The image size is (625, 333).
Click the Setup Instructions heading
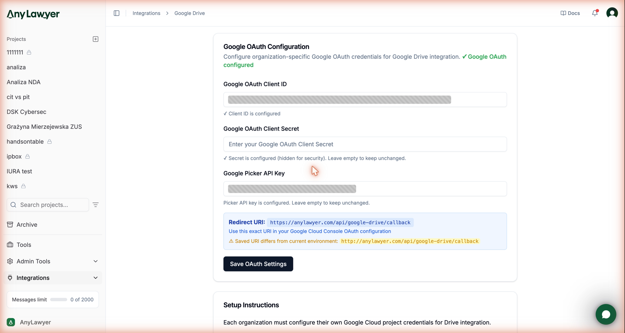coord(251,305)
